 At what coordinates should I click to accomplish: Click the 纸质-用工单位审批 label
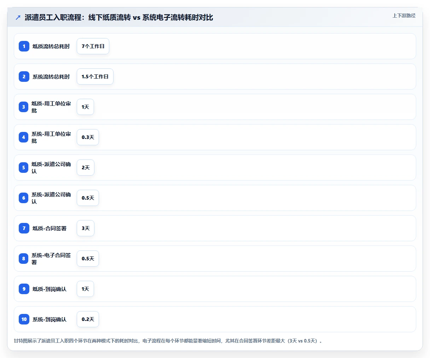click(x=51, y=107)
